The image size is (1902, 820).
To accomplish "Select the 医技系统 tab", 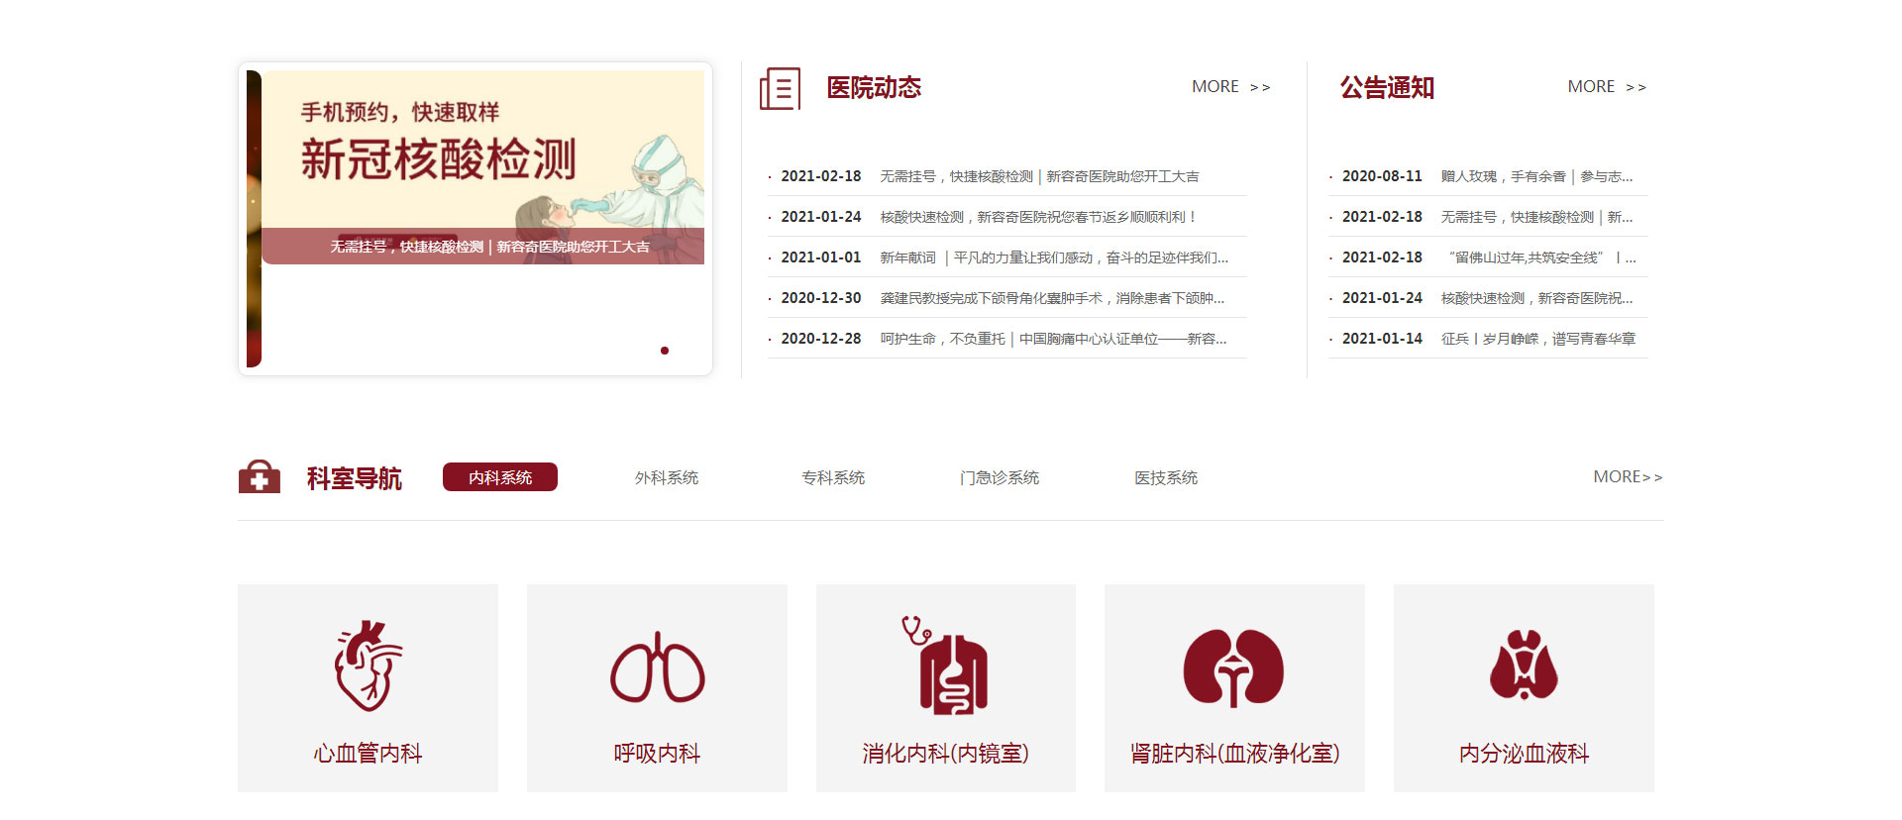I will [x=1166, y=478].
